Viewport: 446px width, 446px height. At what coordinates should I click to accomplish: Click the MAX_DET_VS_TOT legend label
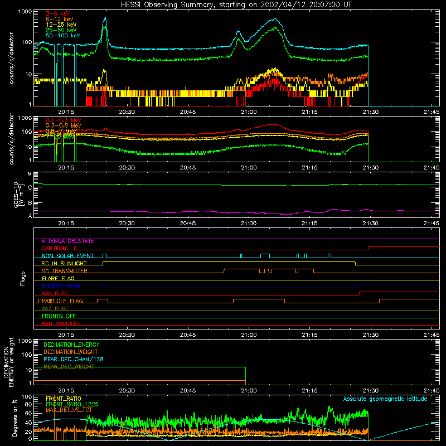click(69, 410)
